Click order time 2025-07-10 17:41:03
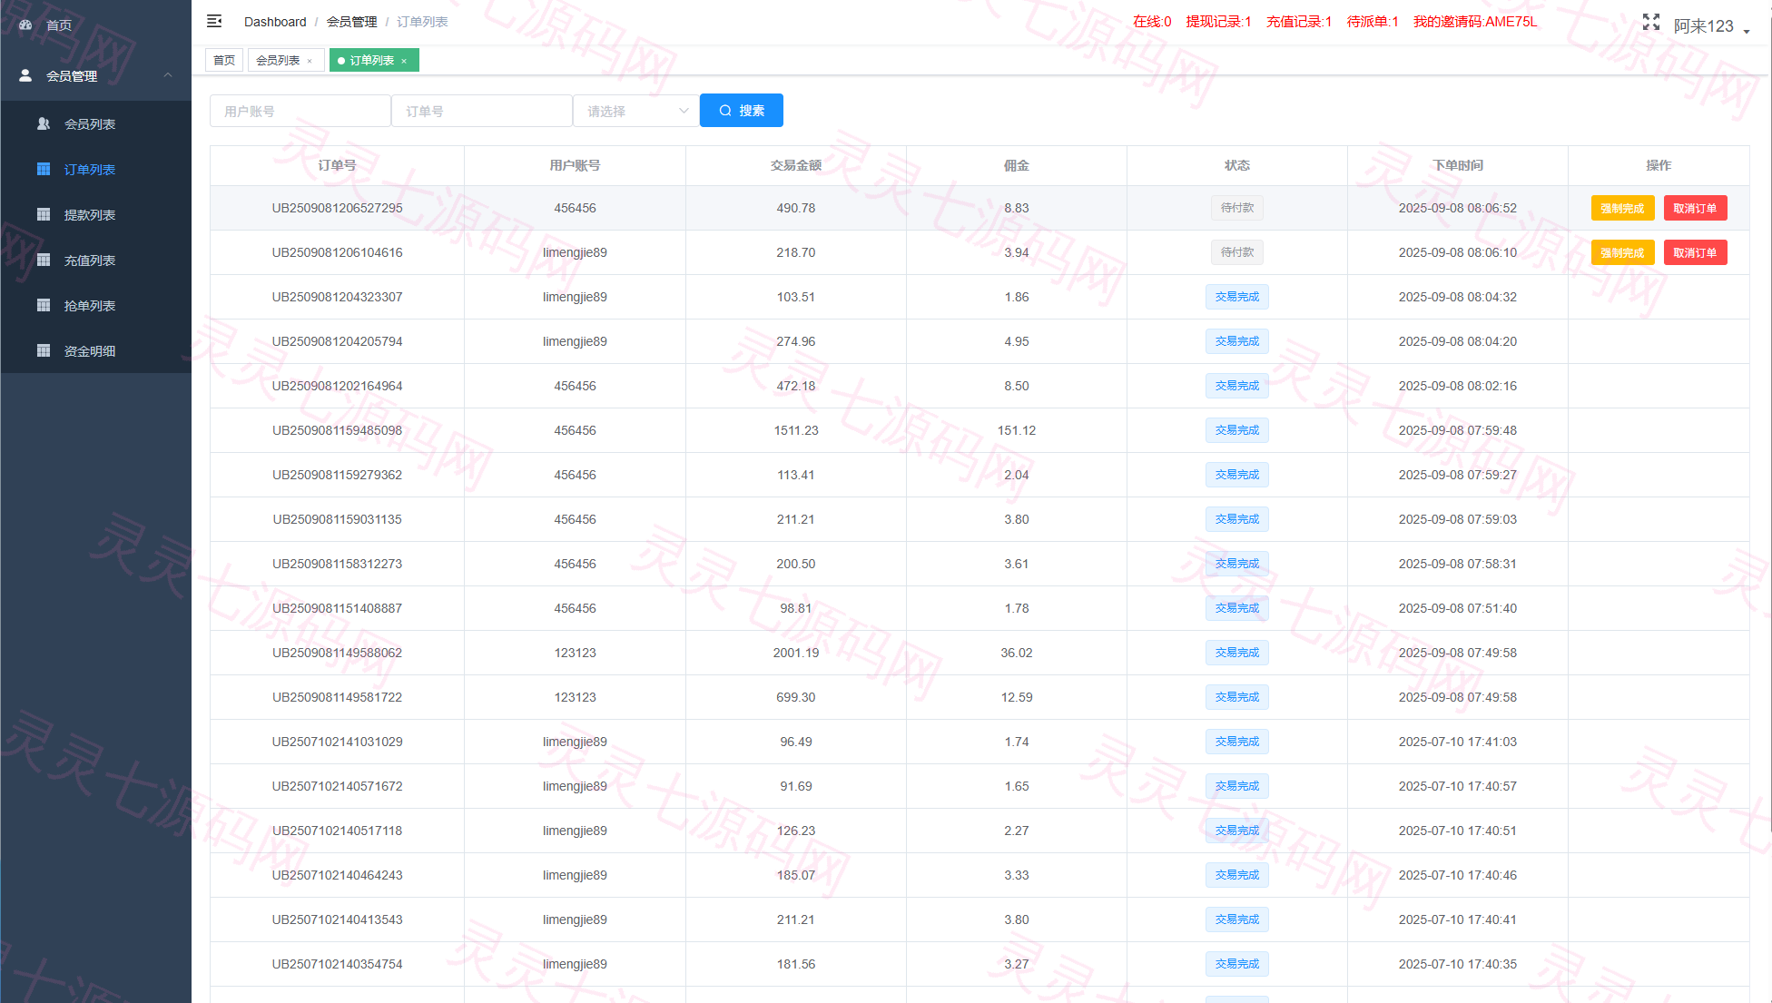This screenshot has height=1003, width=1772. coord(1458,742)
